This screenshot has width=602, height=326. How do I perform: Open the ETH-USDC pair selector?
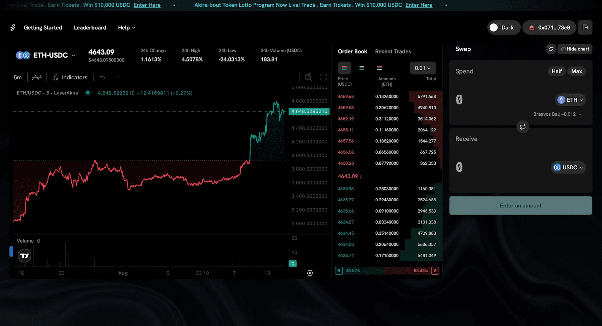(46, 55)
